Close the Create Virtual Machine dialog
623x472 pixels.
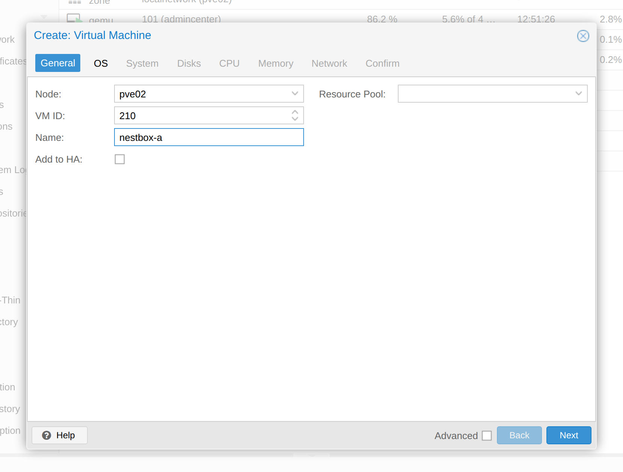click(x=583, y=36)
